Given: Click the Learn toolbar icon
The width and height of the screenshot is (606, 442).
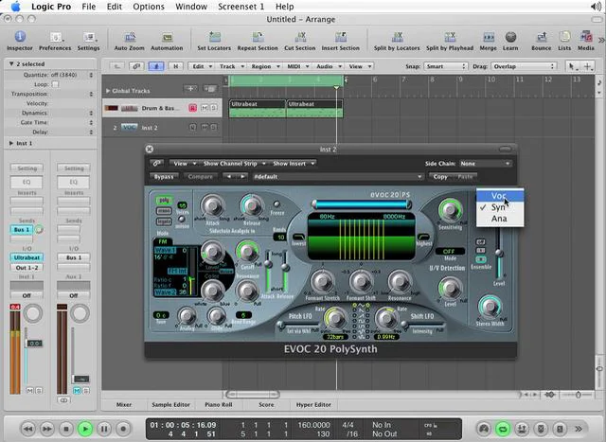Looking at the screenshot, I should tap(510, 41).
